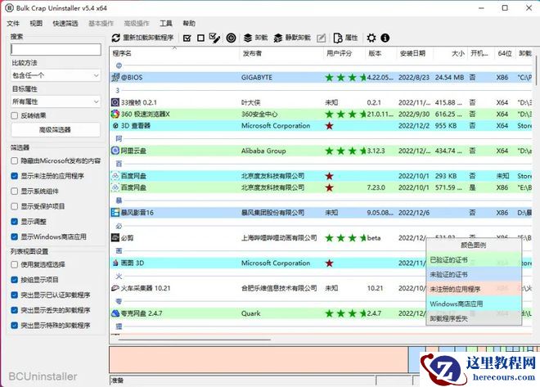This screenshot has width=540, height=387.
Task: Click the 夸克网盘 app icon
Action: [x=115, y=313]
